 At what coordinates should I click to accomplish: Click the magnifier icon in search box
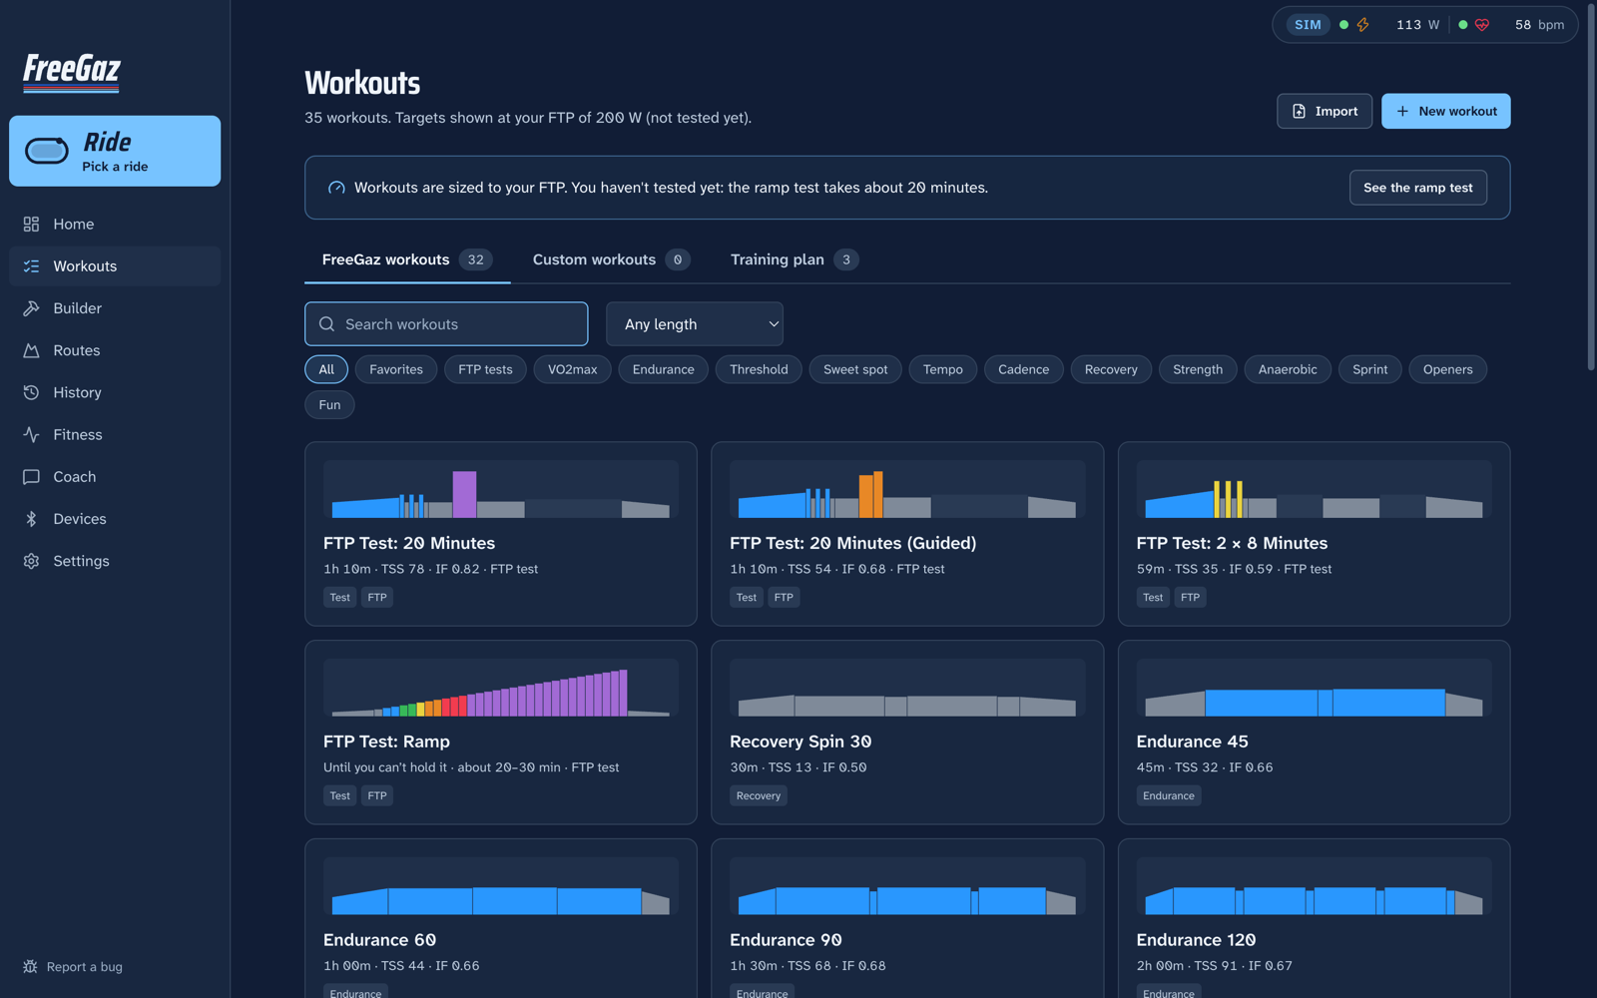coord(326,324)
